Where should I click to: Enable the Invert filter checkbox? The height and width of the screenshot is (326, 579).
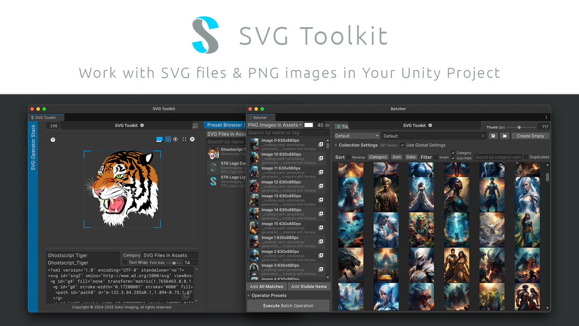[x=436, y=157]
